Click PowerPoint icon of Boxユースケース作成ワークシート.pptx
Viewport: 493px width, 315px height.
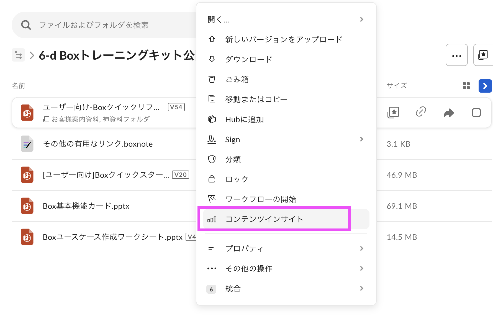[x=27, y=237]
